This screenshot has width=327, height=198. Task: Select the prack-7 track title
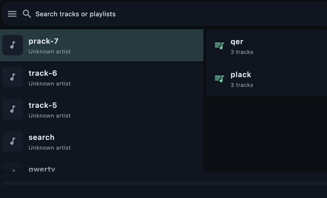coord(43,41)
